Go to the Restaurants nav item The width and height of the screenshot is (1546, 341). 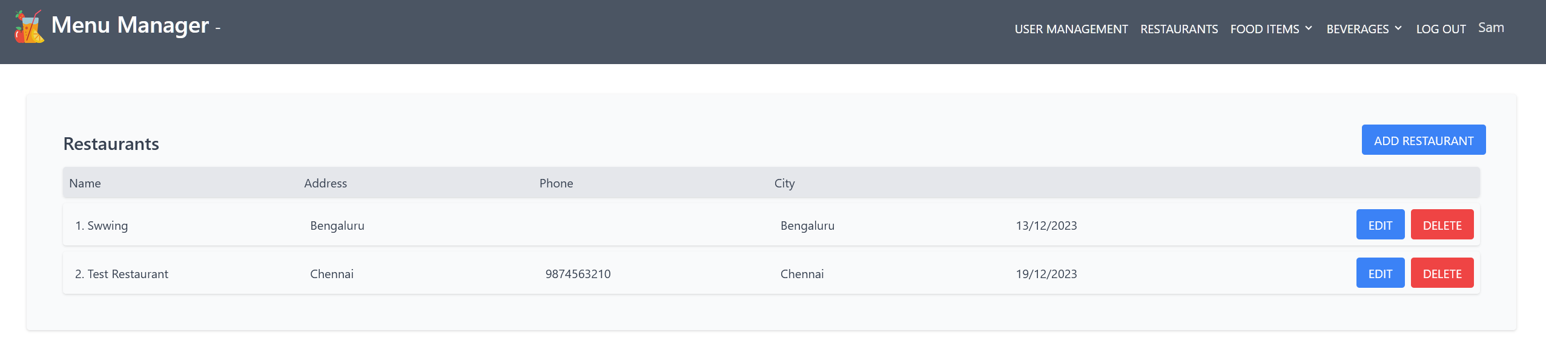click(x=1178, y=29)
